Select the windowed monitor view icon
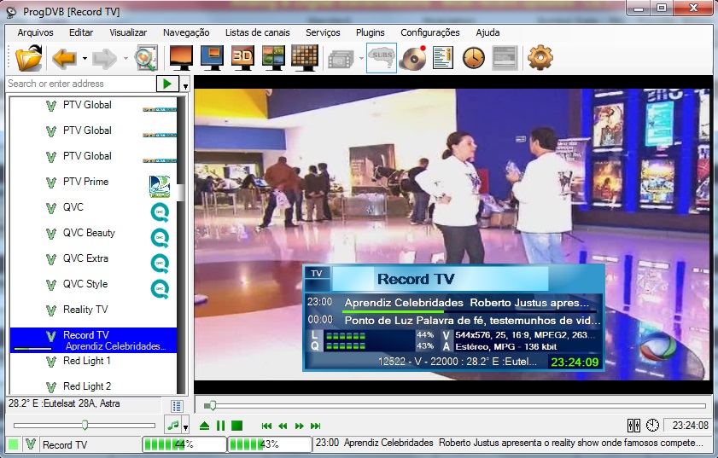Image resolution: width=718 pixels, height=458 pixels. point(212,58)
